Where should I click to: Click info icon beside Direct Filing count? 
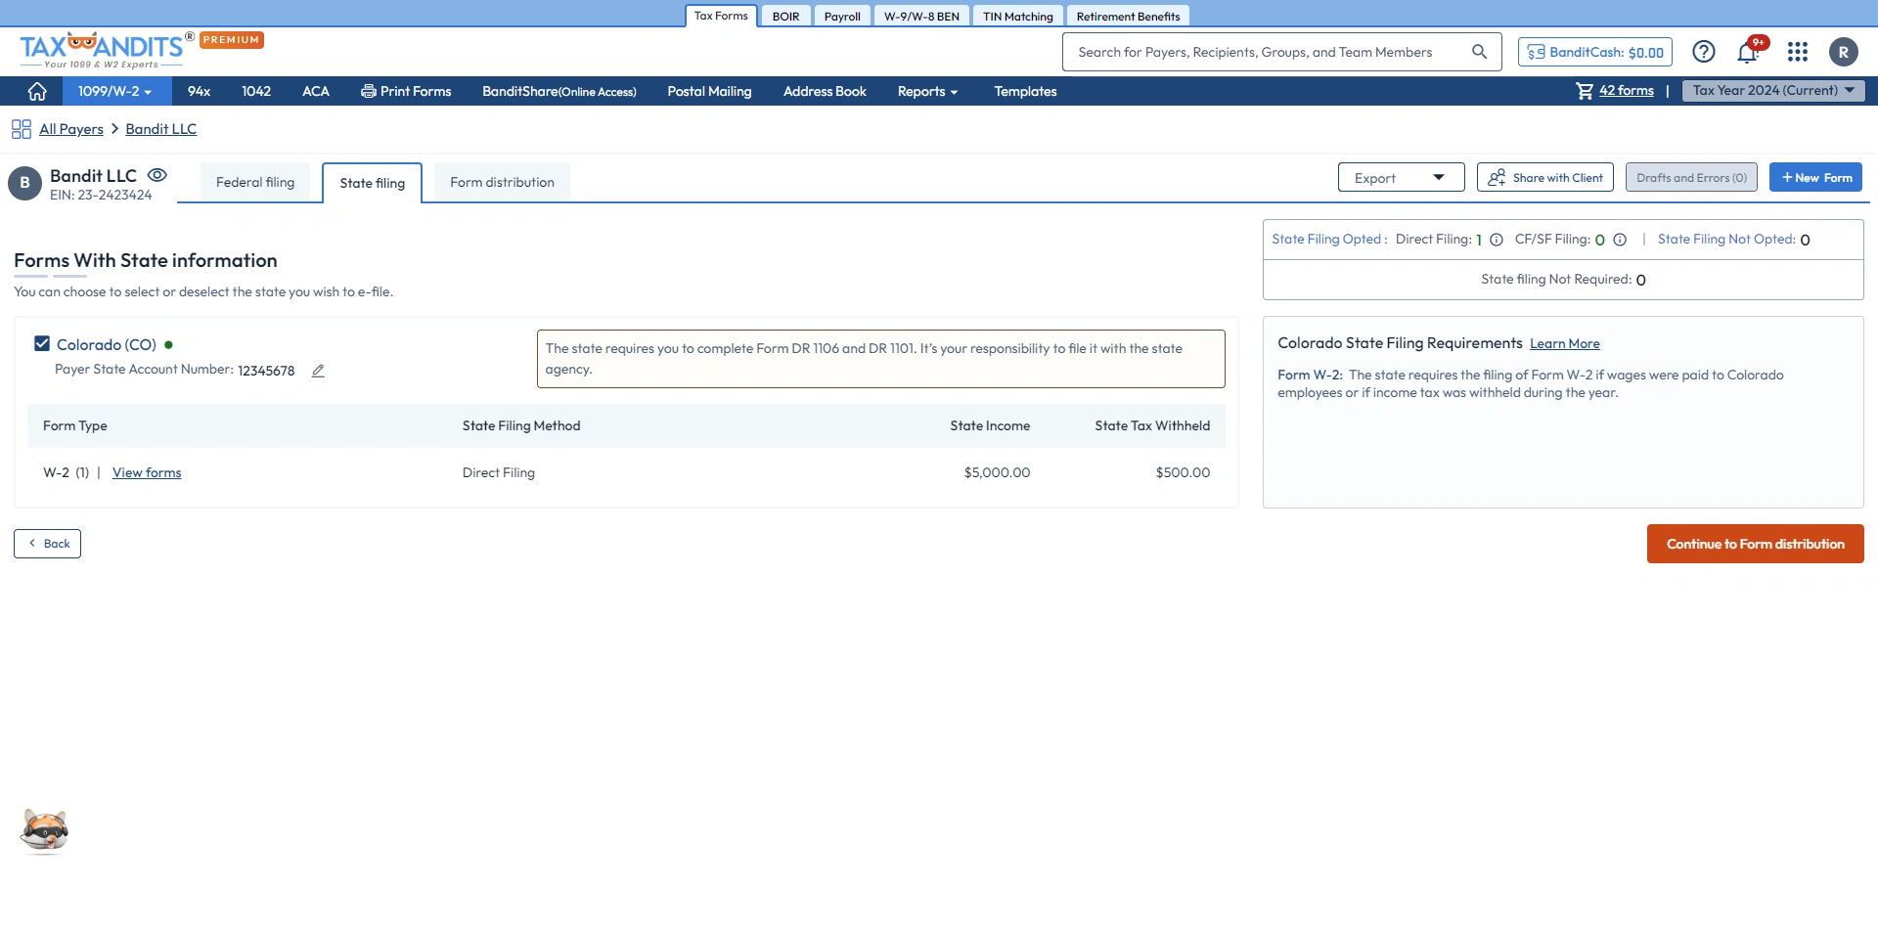point(1497,240)
